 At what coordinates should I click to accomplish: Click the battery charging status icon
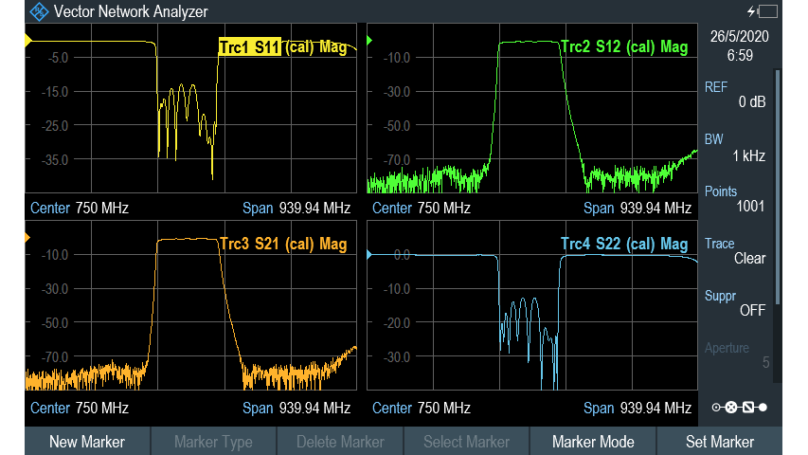tap(764, 11)
